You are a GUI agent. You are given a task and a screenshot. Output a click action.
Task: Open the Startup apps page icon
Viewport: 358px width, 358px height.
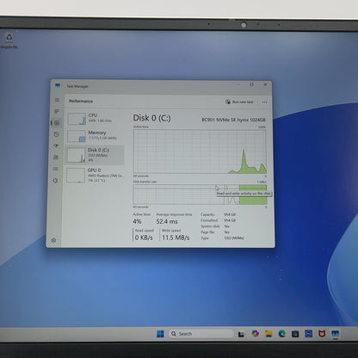click(x=56, y=145)
